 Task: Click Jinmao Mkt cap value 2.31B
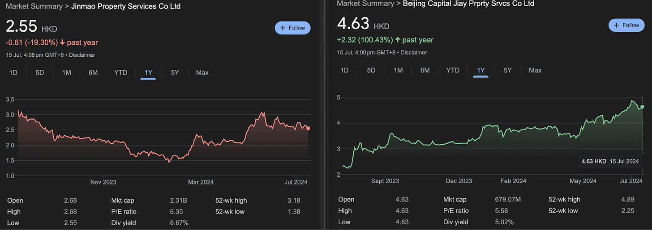180,201
